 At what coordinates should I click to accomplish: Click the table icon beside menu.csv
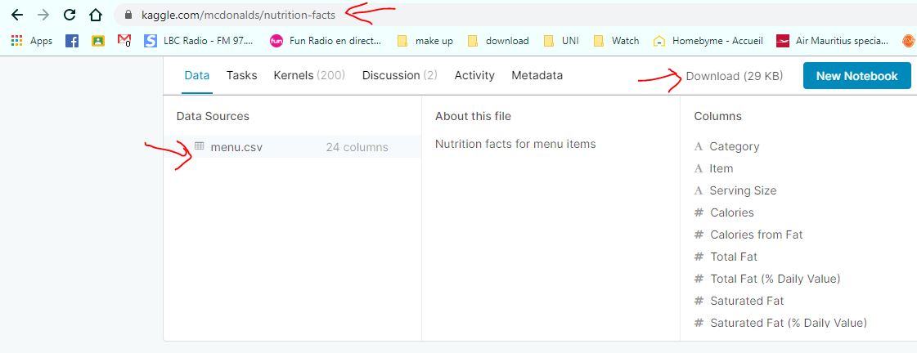(x=199, y=146)
